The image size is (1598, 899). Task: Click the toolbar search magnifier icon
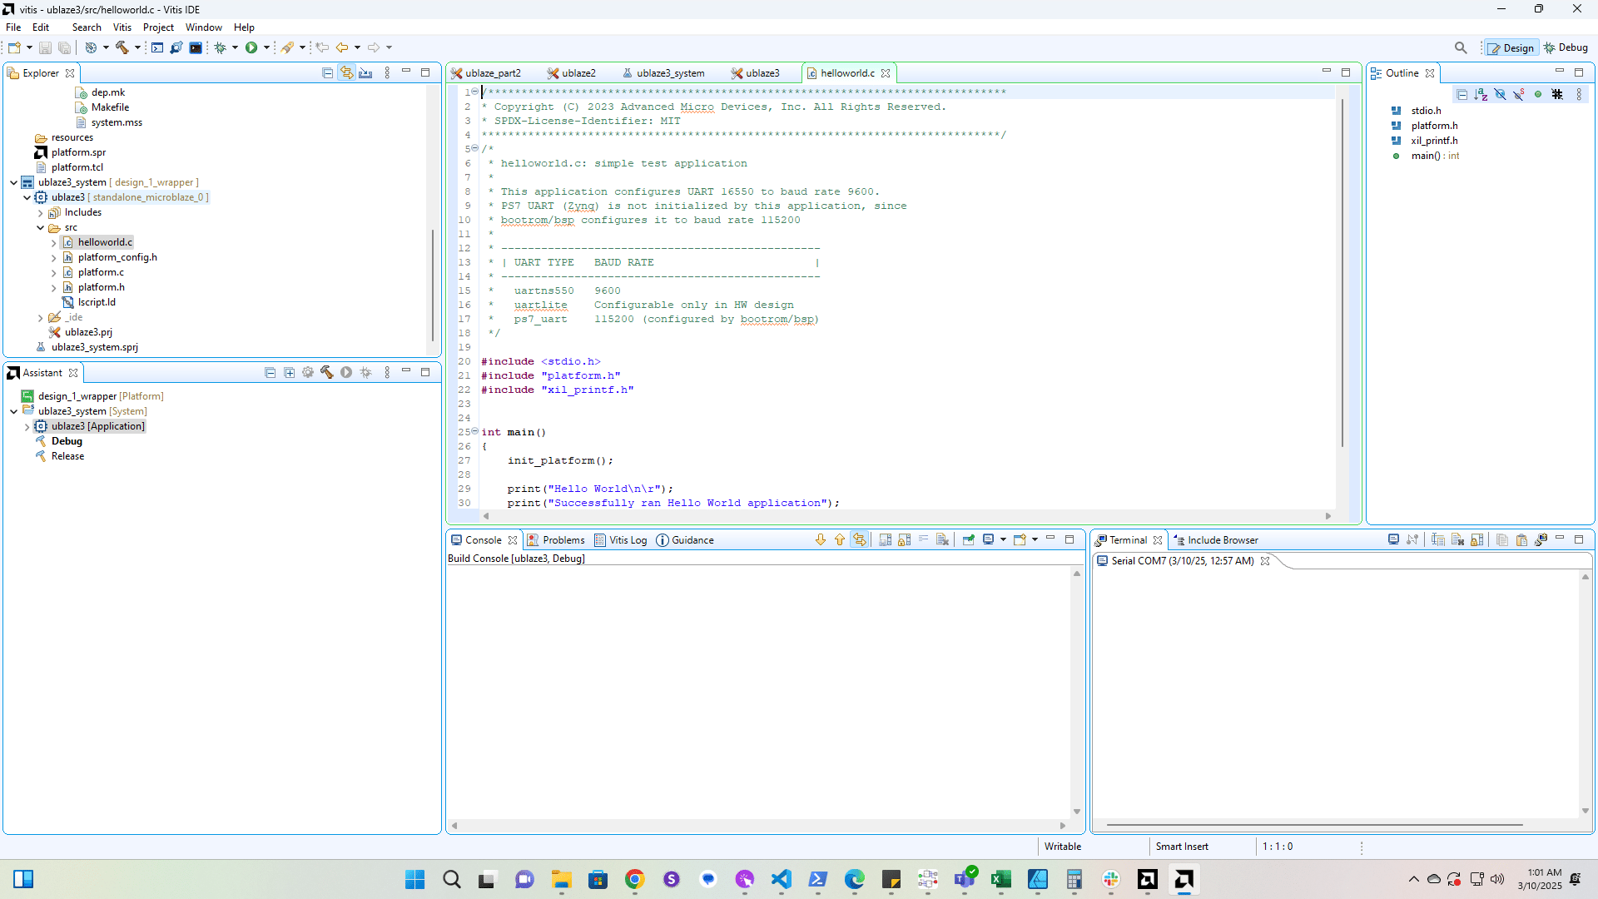click(1461, 47)
